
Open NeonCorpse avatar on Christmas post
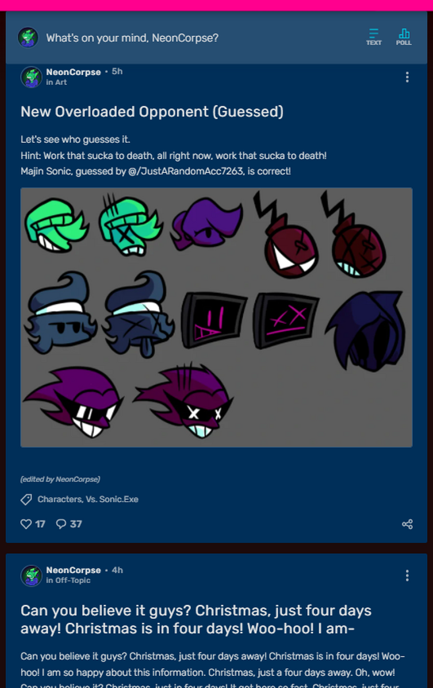point(32,575)
